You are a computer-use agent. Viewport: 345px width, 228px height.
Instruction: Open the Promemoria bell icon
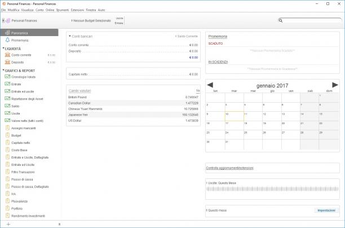click(7, 40)
